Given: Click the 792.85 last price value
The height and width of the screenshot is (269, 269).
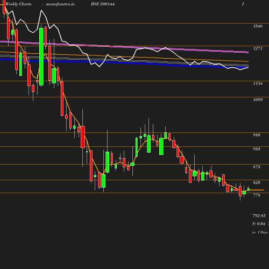Looking at the screenshot, I should [259, 216].
